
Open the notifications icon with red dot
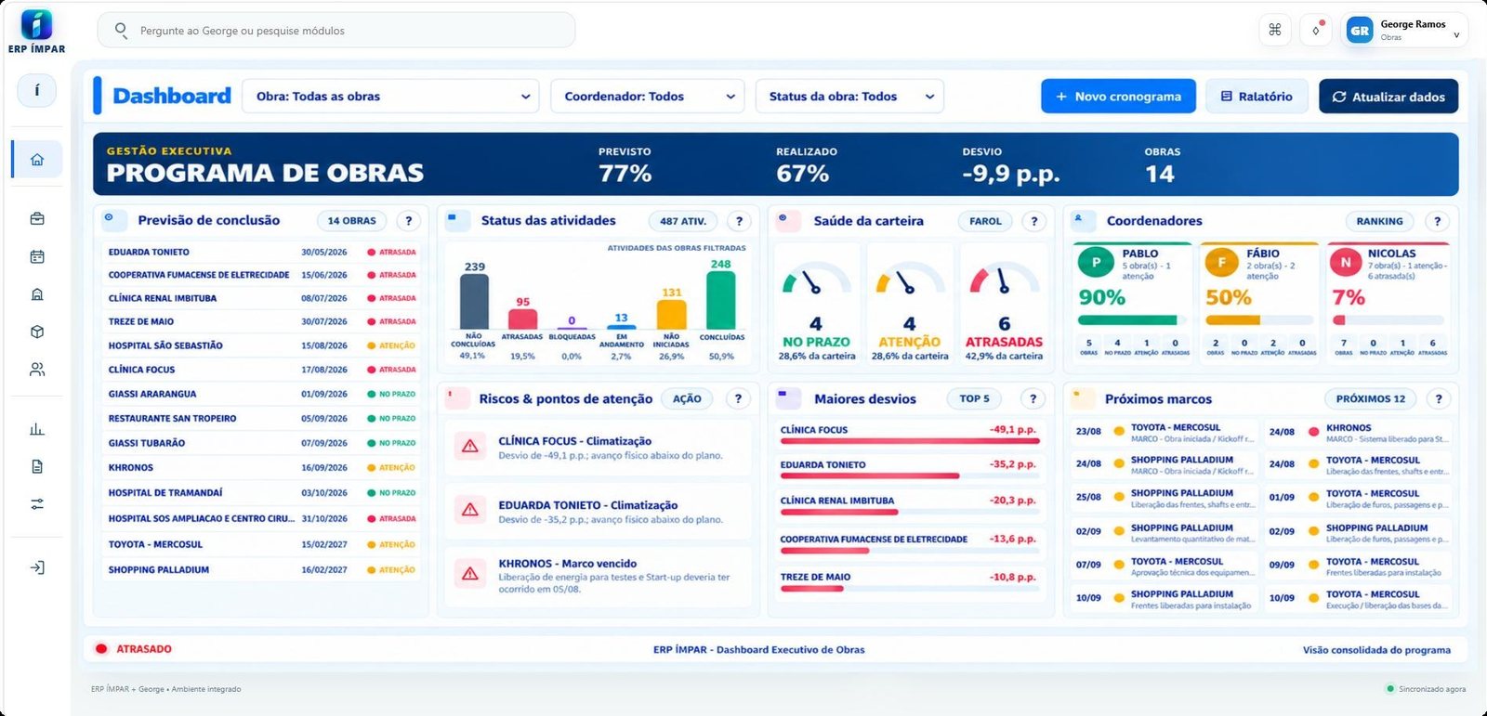point(1316,30)
